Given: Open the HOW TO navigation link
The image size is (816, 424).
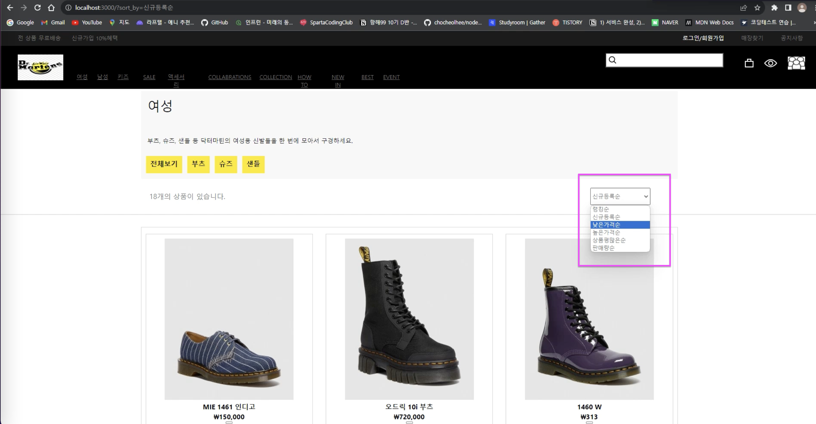Looking at the screenshot, I should point(304,81).
